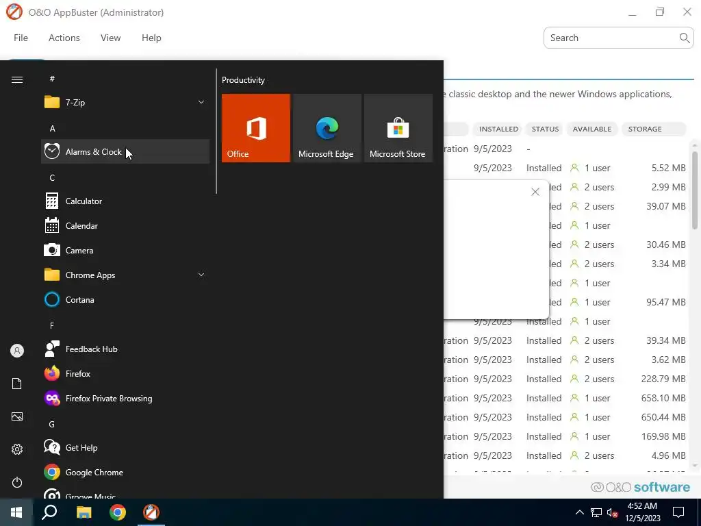Select the O&O AppBuster taskbar icon
This screenshot has width=701, height=526.
[151, 512]
